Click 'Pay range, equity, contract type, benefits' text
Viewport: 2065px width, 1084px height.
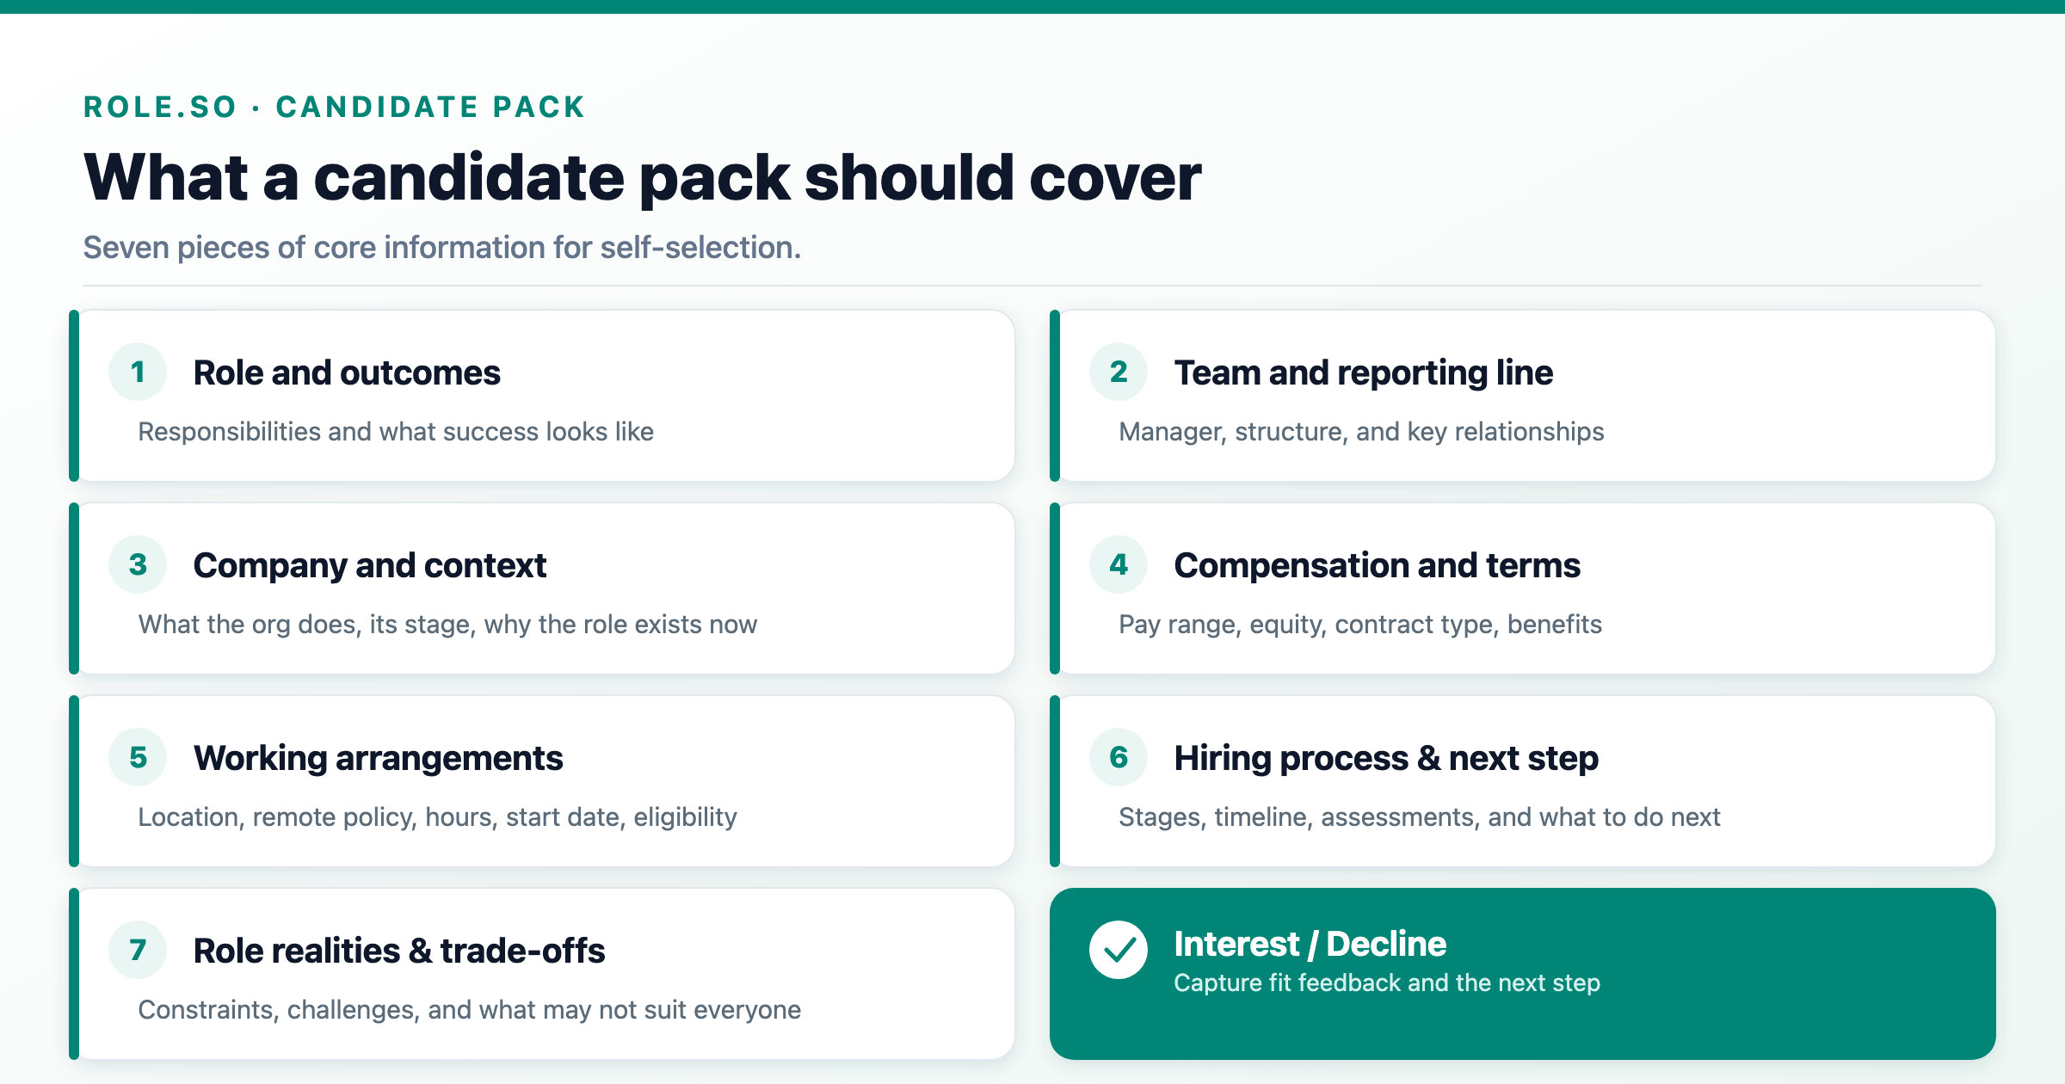pyautogui.click(x=1360, y=624)
